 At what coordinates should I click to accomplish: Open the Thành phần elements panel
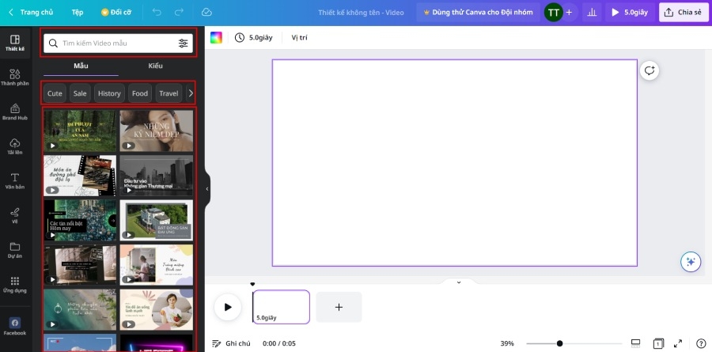click(15, 78)
